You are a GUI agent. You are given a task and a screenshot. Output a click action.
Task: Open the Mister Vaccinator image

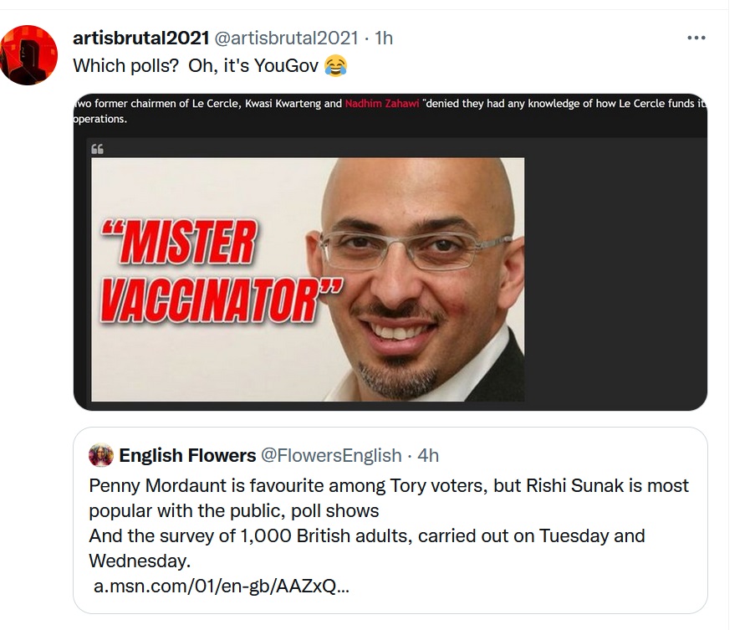tap(308, 279)
